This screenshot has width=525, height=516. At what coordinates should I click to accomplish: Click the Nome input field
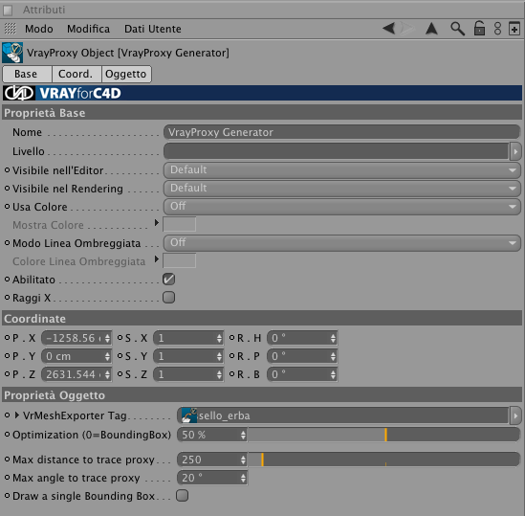pos(341,132)
